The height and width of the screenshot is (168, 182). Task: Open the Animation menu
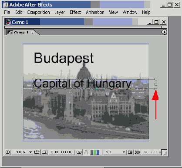(x=95, y=12)
